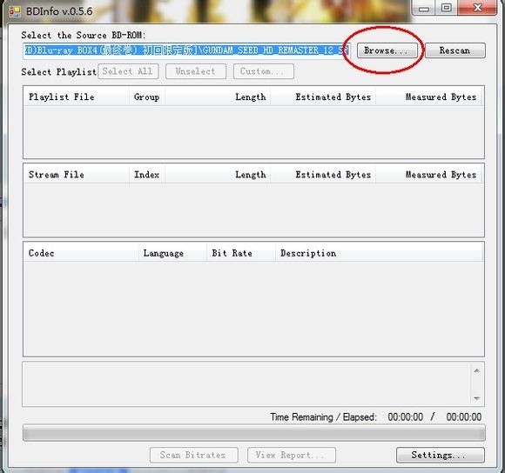Image resolution: width=505 pixels, height=473 pixels.
Task: Click the Group column header
Action: [x=147, y=97]
